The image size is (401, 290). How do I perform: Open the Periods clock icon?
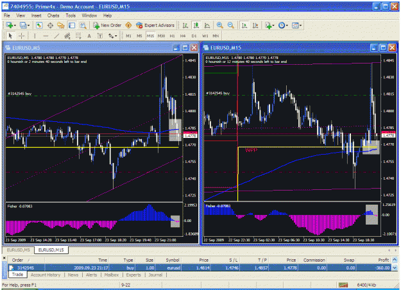(281, 25)
